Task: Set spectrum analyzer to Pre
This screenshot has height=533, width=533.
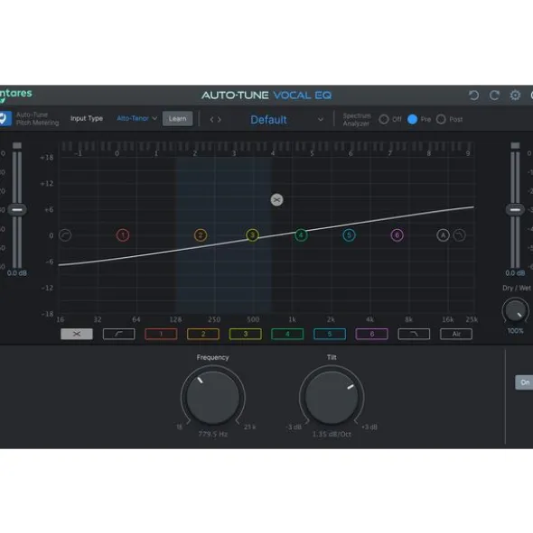Action: click(413, 119)
